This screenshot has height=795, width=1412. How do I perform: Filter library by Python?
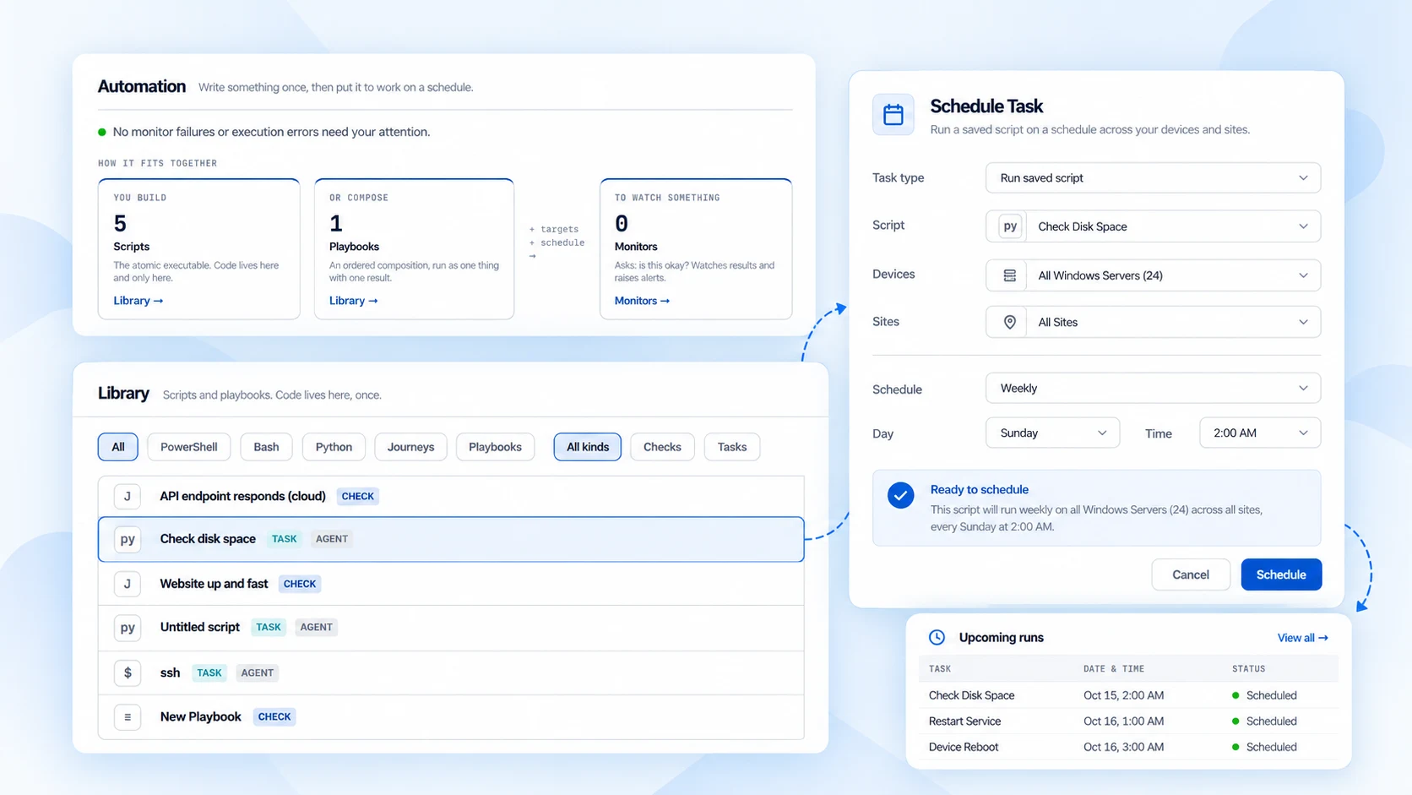pyautogui.click(x=334, y=447)
